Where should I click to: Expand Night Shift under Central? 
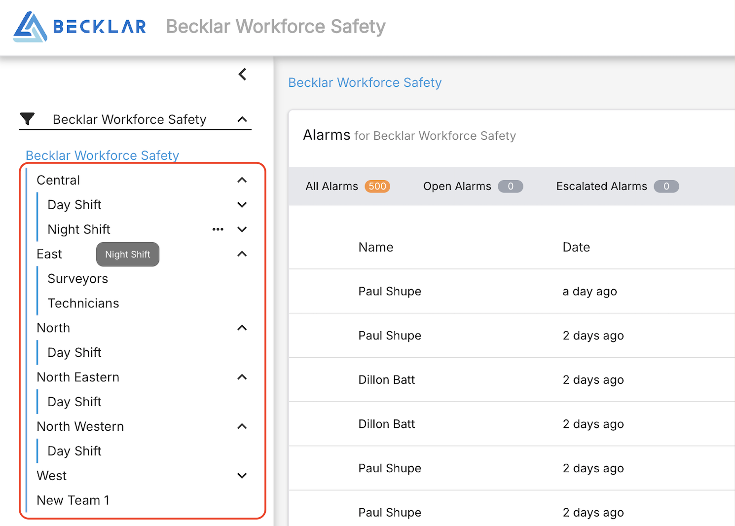(x=242, y=229)
